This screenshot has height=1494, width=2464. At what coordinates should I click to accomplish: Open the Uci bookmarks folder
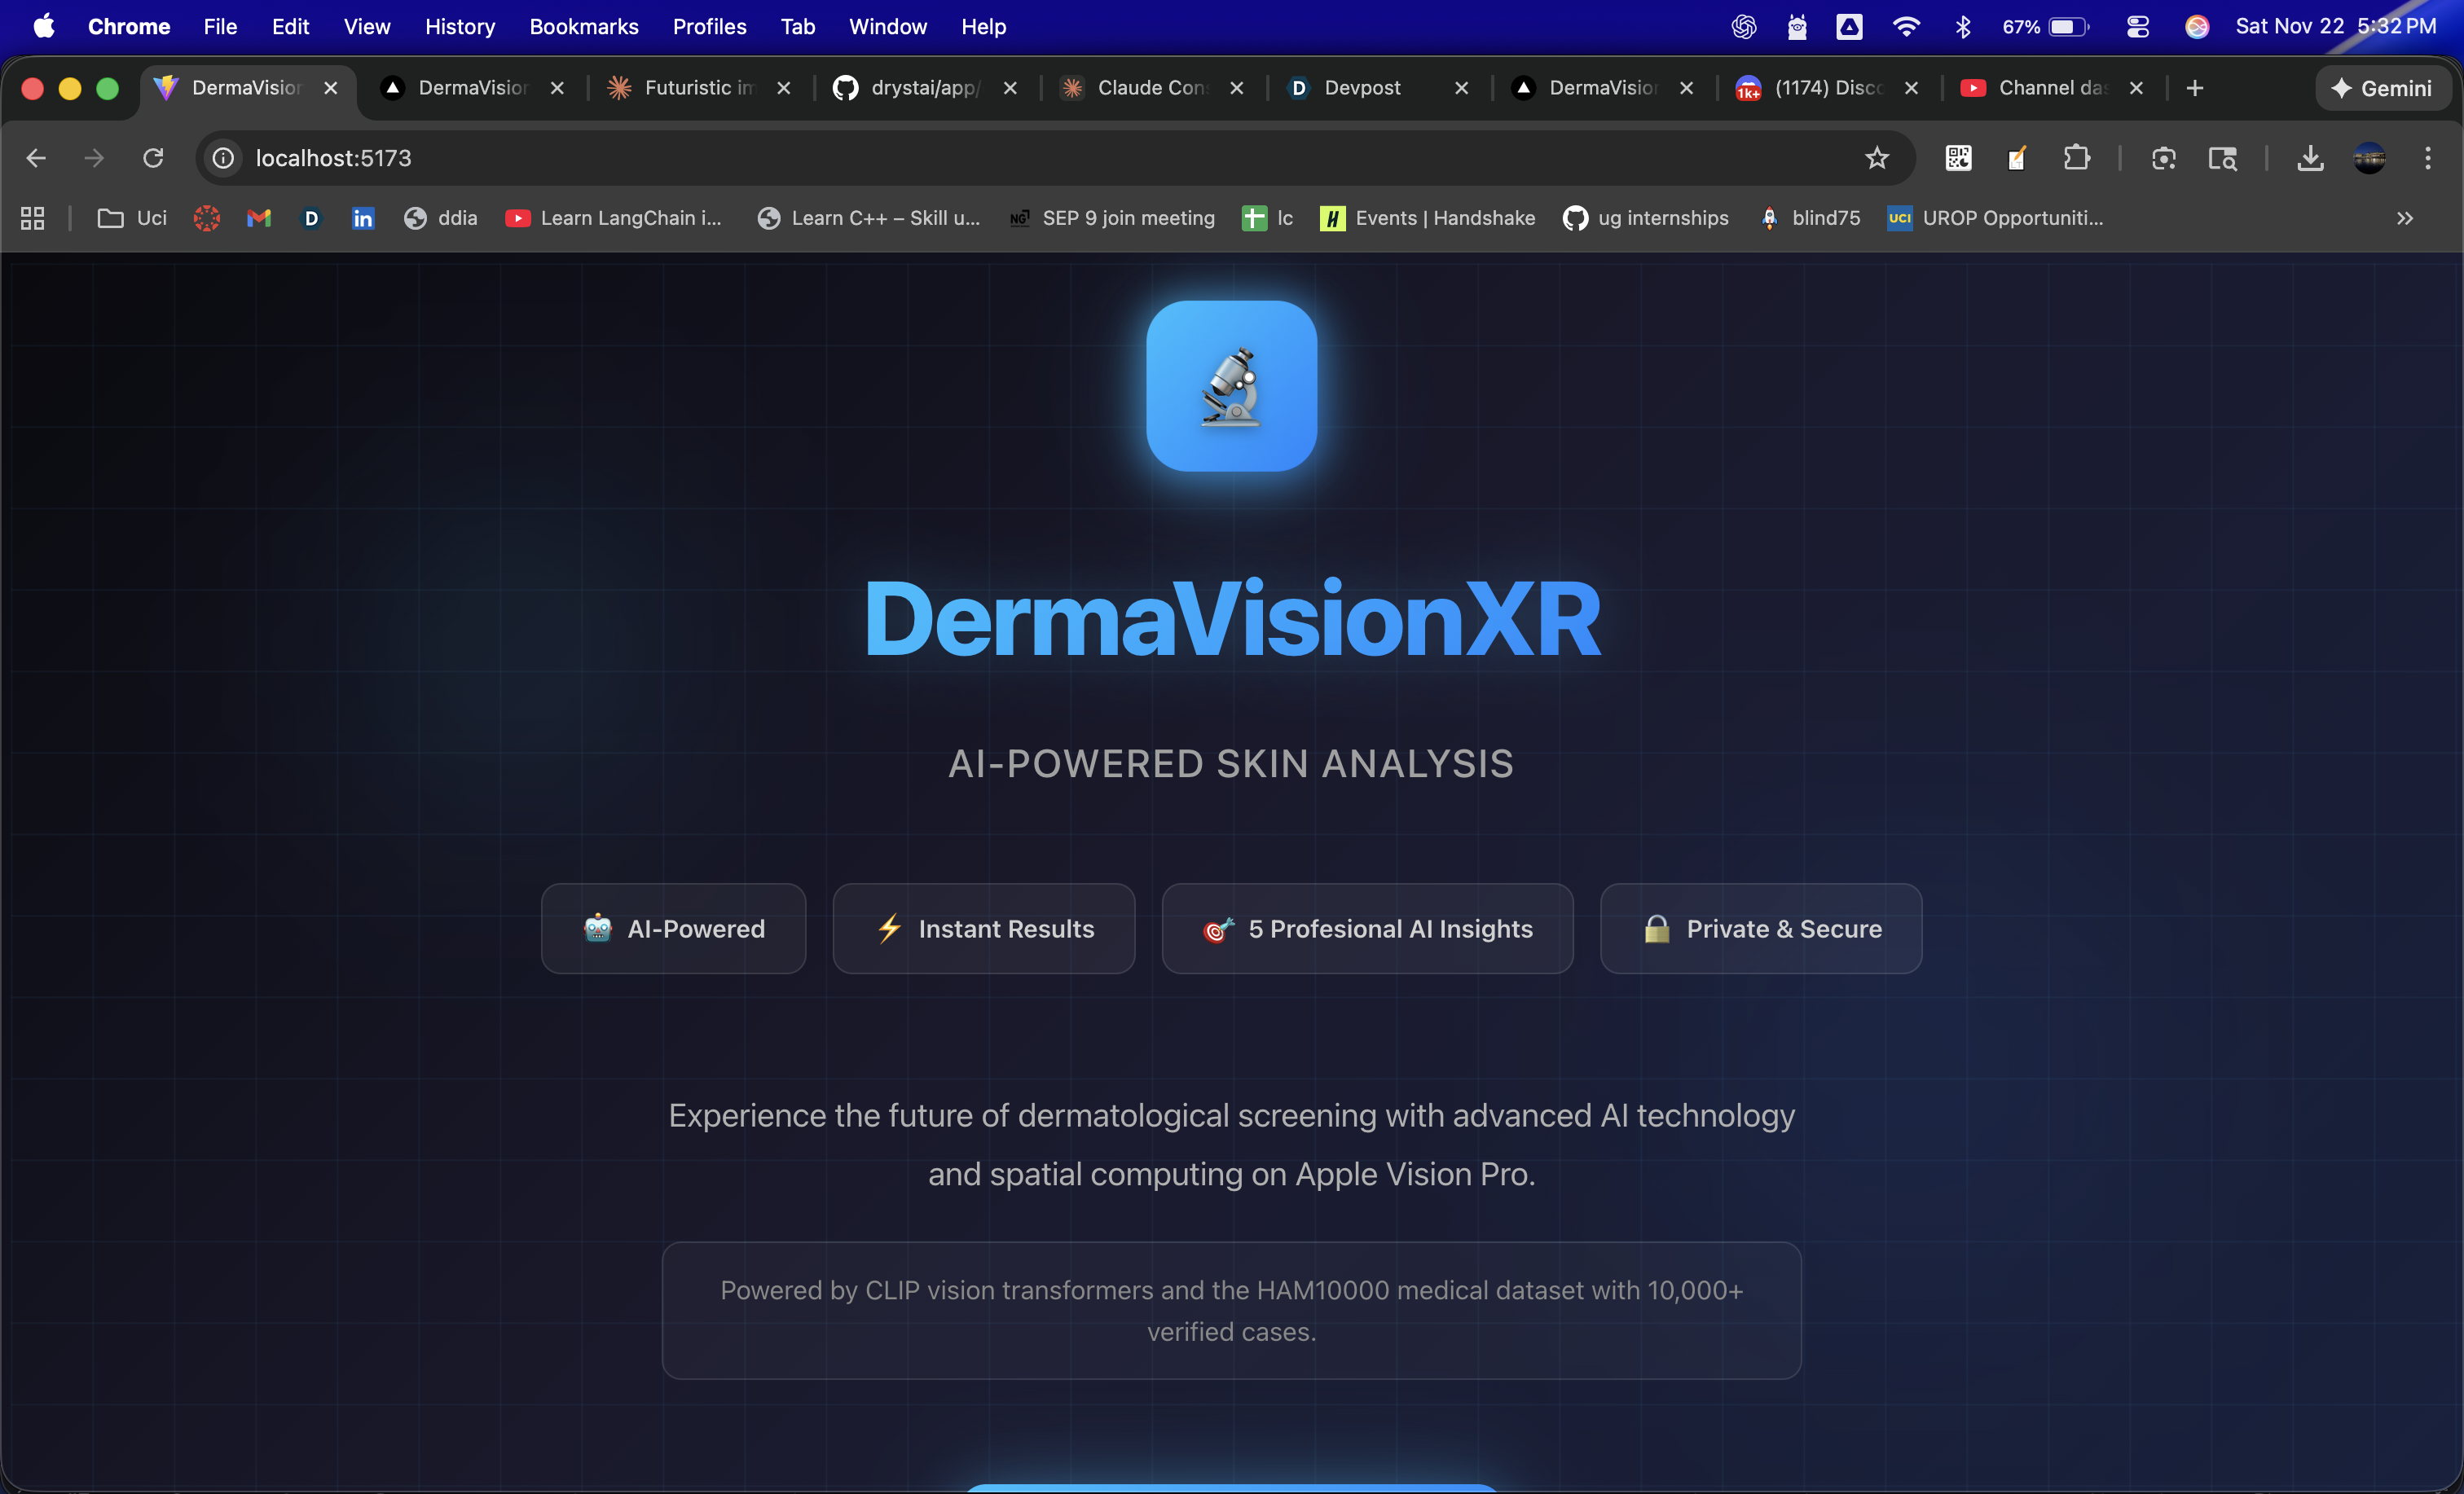(132, 218)
